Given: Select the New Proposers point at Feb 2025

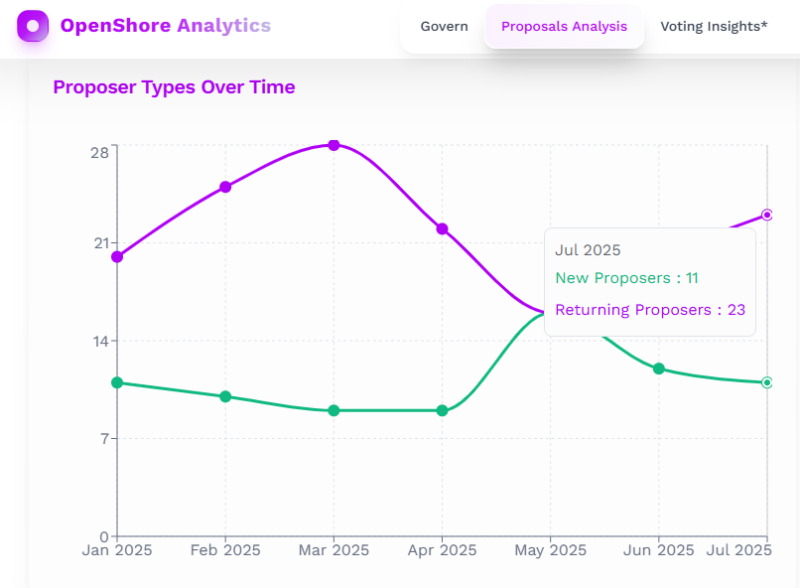Looking at the screenshot, I should click(225, 396).
